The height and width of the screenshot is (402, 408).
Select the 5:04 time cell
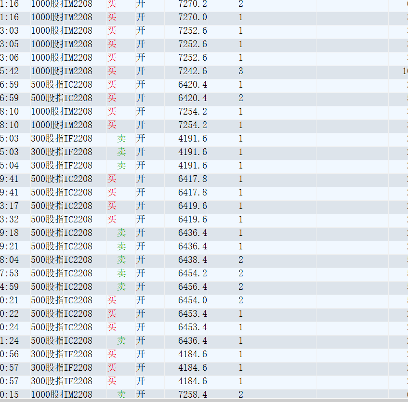click(9, 166)
